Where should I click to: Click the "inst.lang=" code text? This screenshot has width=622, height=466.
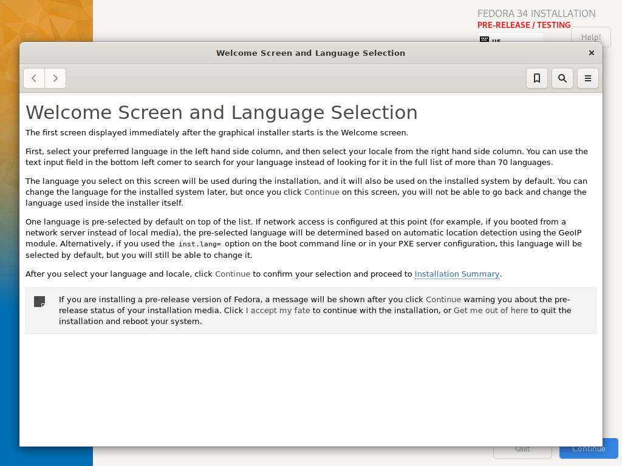(199, 244)
